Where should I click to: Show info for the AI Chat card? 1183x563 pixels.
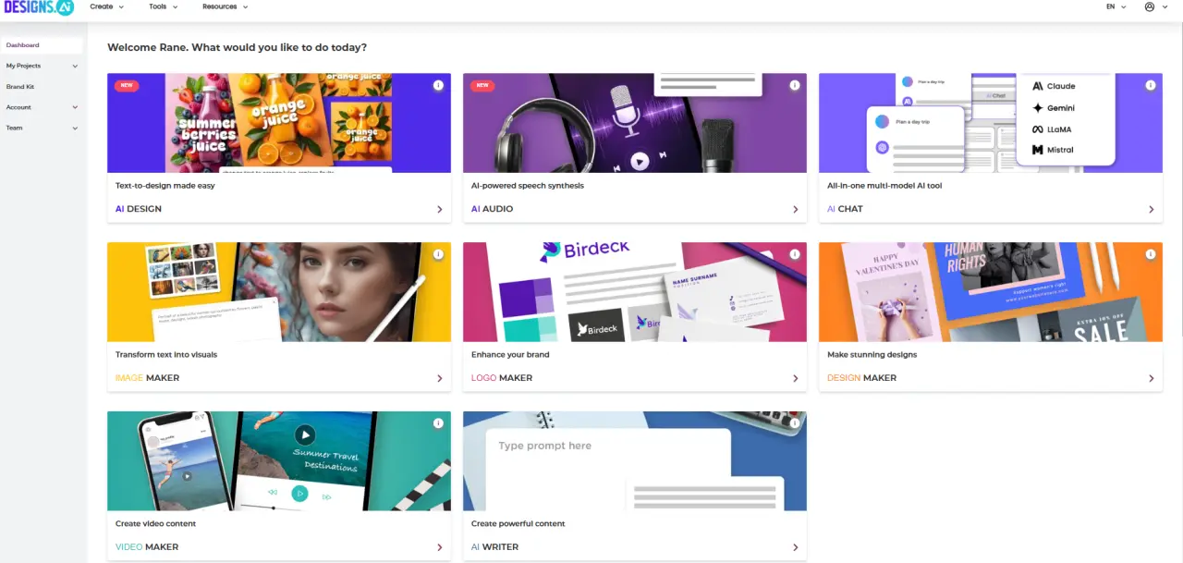pos(1150,85)
